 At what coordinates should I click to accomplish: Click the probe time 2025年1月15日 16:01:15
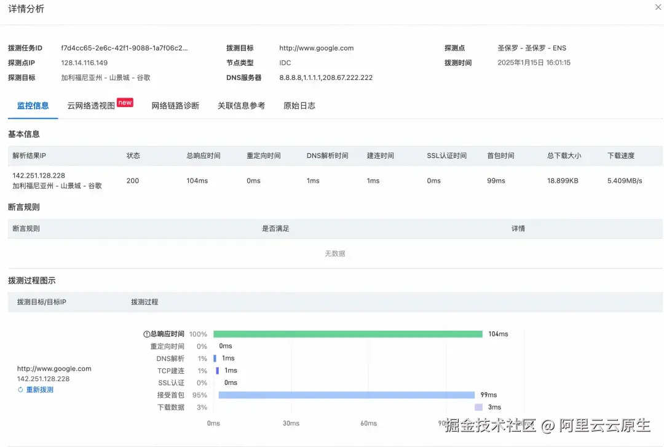[x=534, y=63]
